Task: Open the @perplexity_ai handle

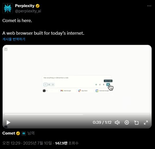Action: (28, 11)
